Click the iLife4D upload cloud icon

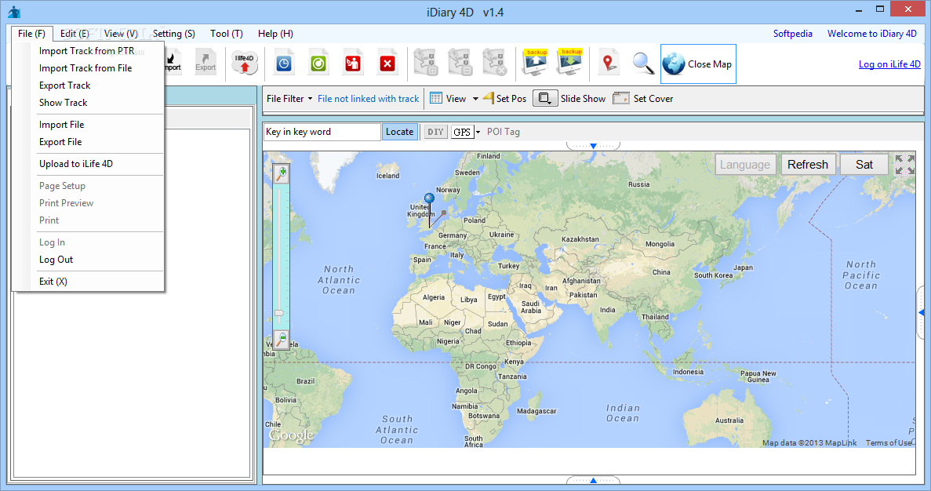(245, 62)
